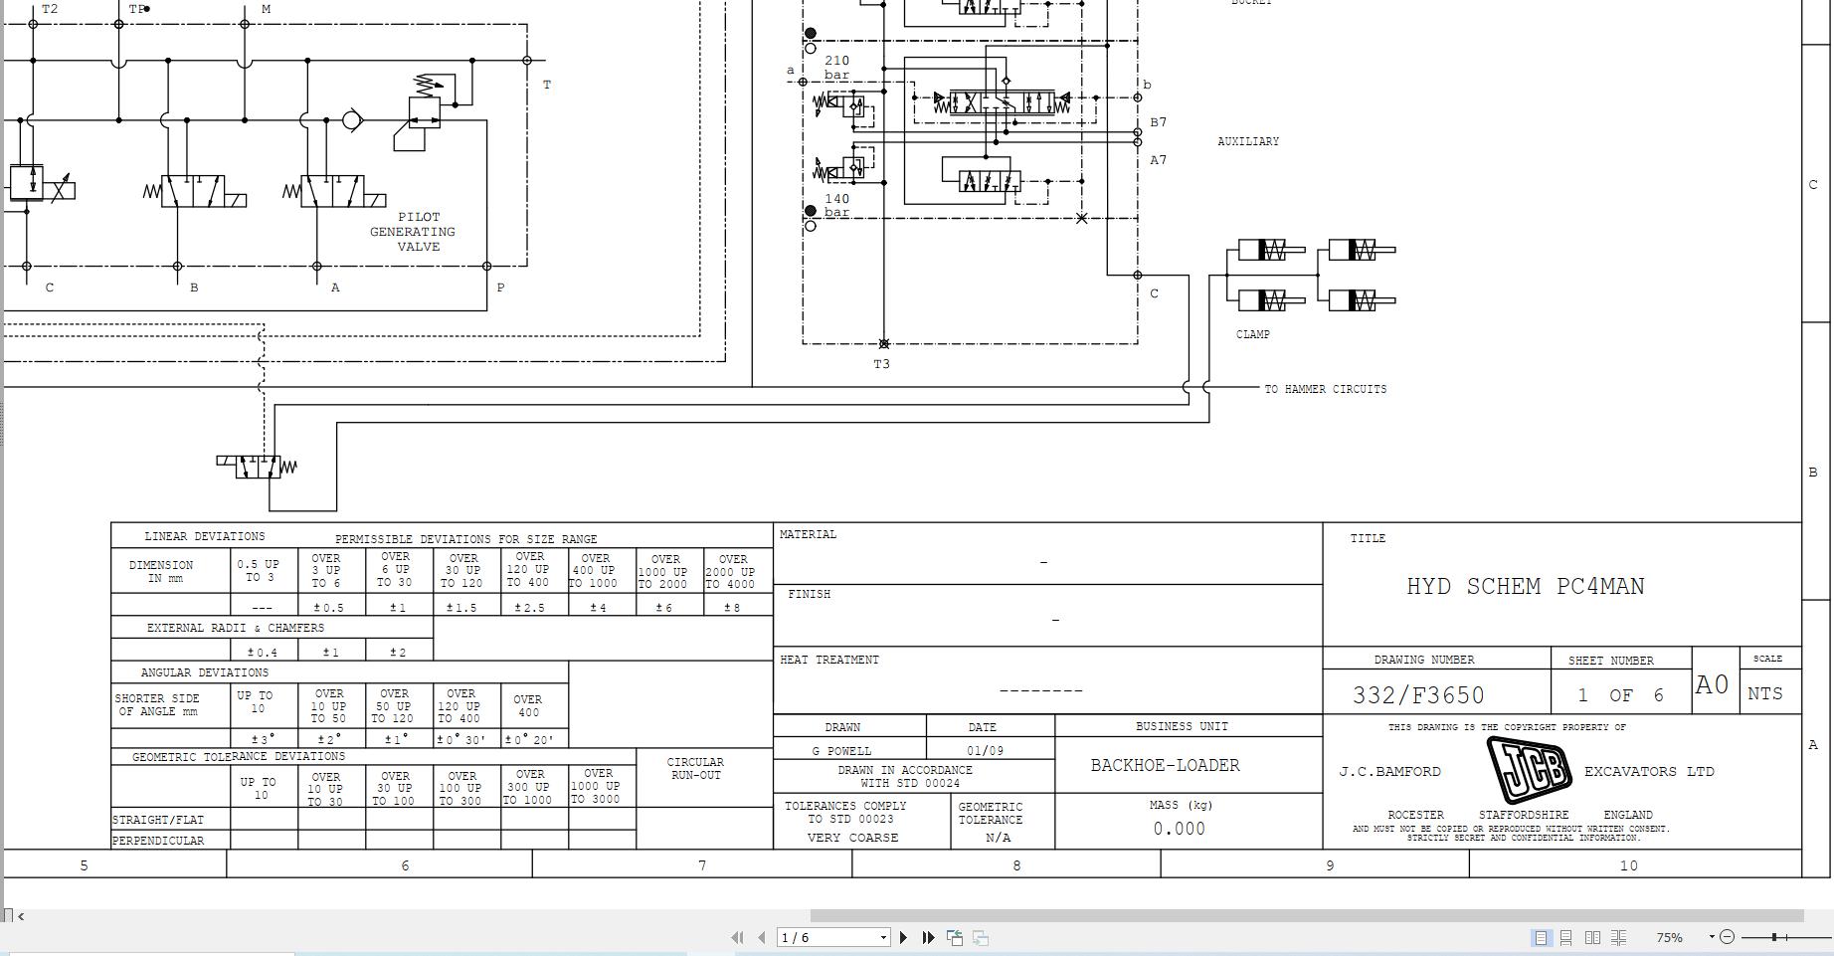The height and width of the screenshot is (956, 1834).
Task: Click the G POWELL drawn-by name
Action: pos(841,751)
